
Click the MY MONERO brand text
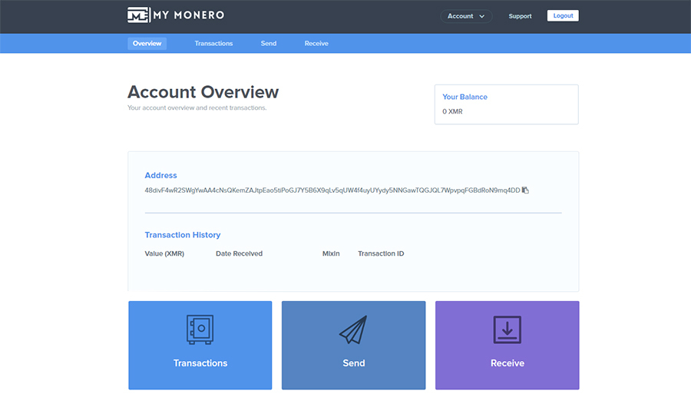coord(189,15)
